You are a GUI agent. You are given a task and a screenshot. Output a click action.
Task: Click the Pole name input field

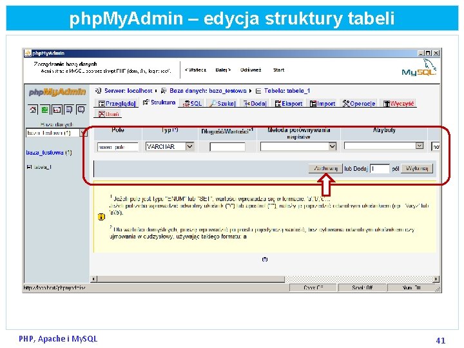tap(118, 147)
